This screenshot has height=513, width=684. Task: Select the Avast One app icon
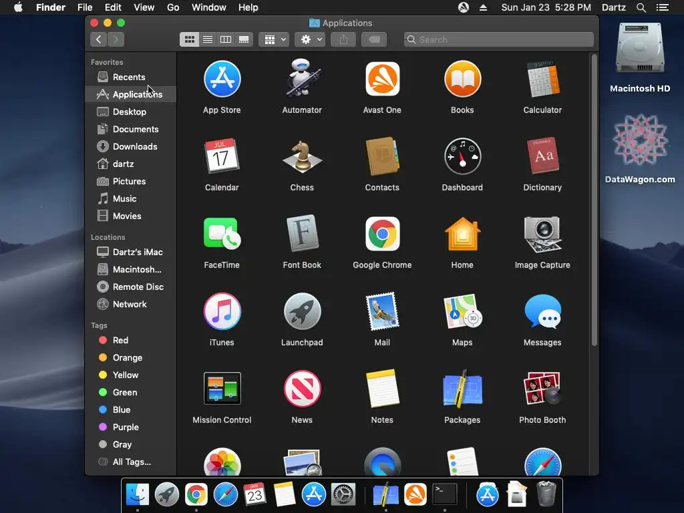382,79
